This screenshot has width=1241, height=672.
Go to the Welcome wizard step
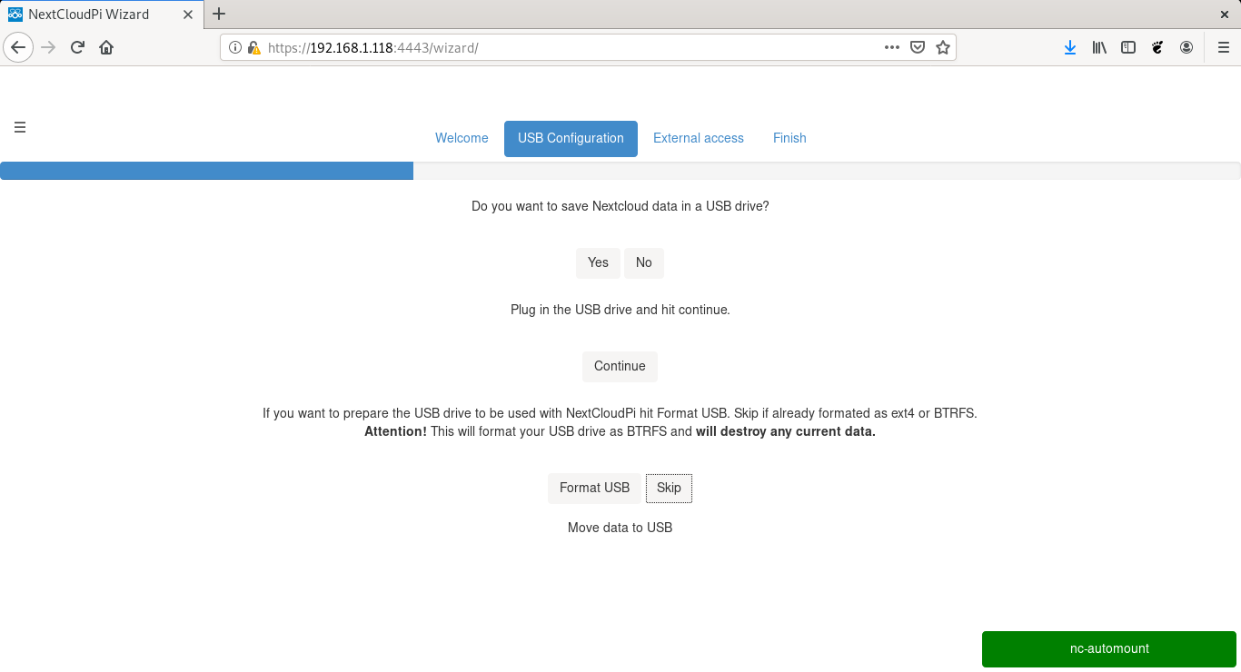[x=462, y=138]
